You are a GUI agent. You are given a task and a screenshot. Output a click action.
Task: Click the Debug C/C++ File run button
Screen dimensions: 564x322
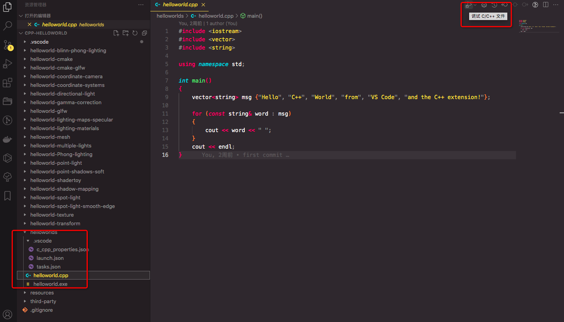468,5
